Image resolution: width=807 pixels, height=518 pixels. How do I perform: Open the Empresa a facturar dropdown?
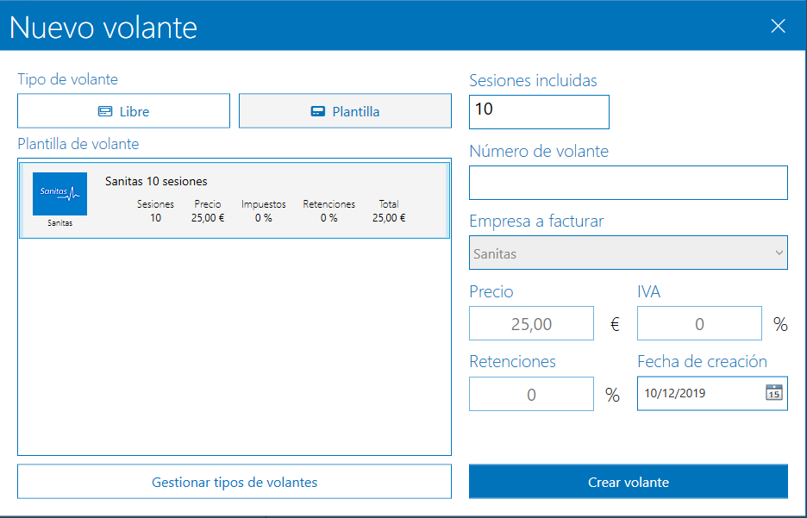click(629, 253)
